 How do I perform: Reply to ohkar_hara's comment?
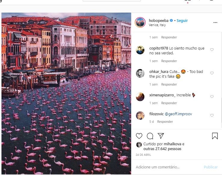pyautogui.click(x=169, y=84)
